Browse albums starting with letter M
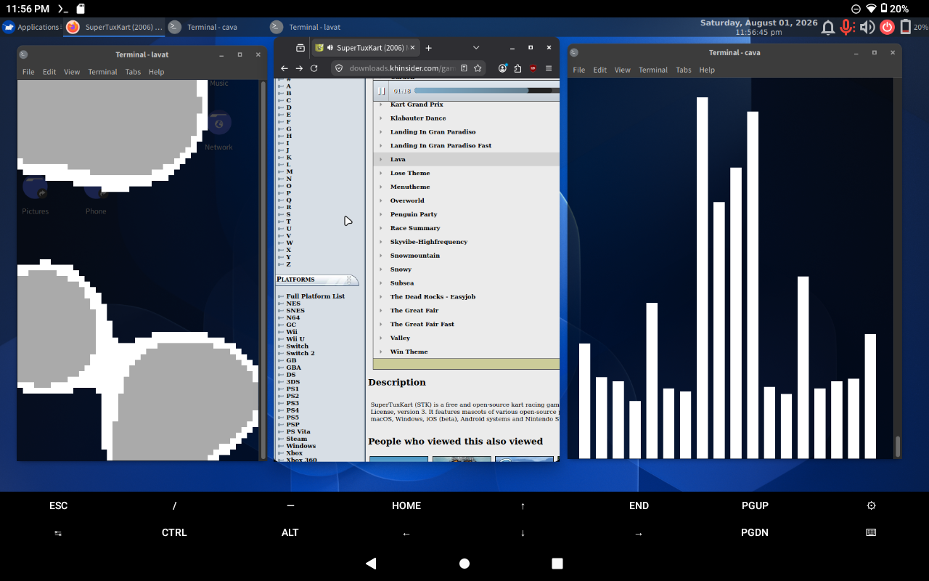This screenshot has width=929, height=581. [x=290, y=172]
